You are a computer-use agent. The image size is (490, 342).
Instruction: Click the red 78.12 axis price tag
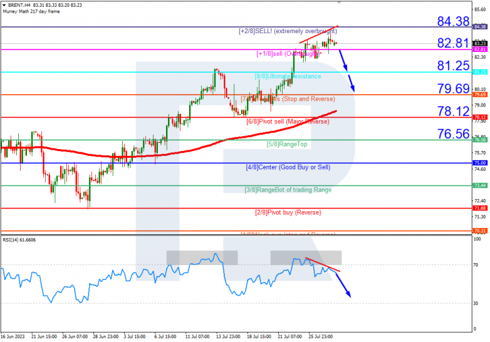tap(480, 117)
